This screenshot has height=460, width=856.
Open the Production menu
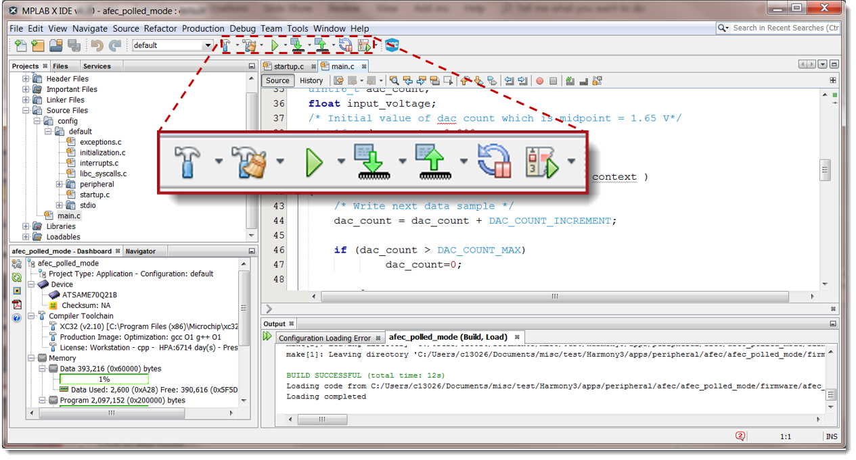click(204, 28)
